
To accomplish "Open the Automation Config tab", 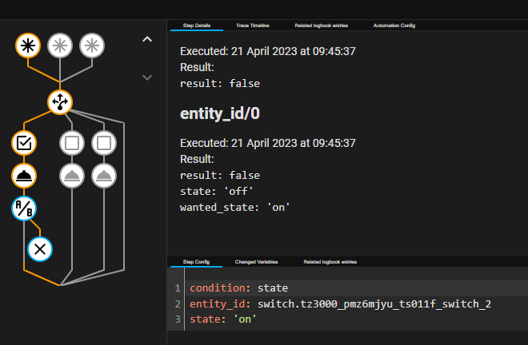I will 394,26.
